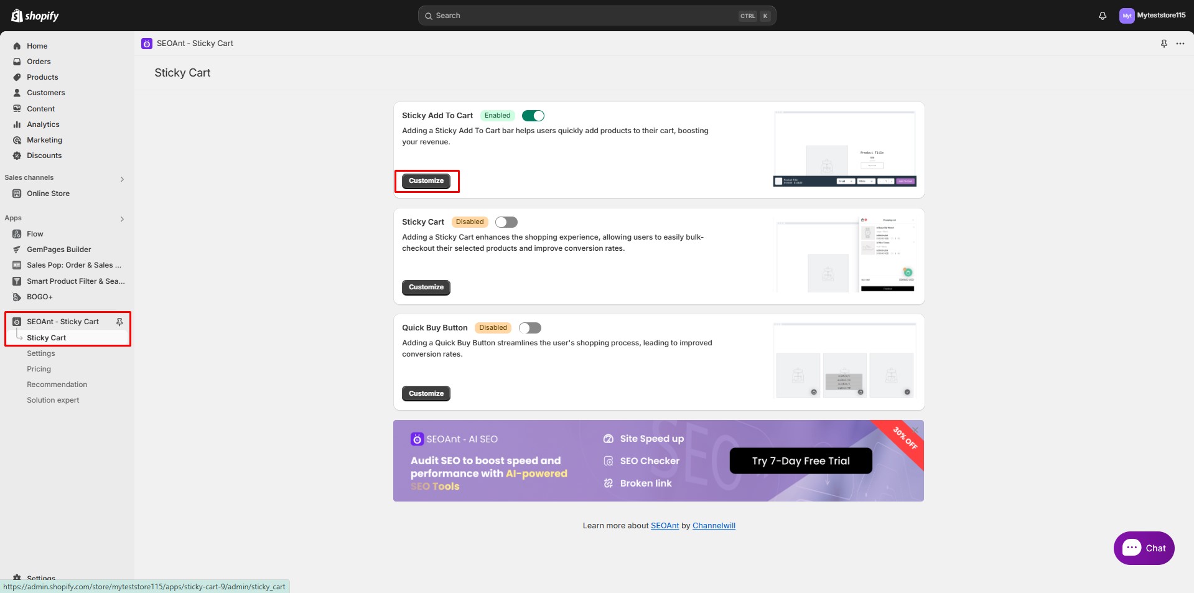1194x593 pixels.
Task: Click the pin icon in app header
Action: [1164, 44]
